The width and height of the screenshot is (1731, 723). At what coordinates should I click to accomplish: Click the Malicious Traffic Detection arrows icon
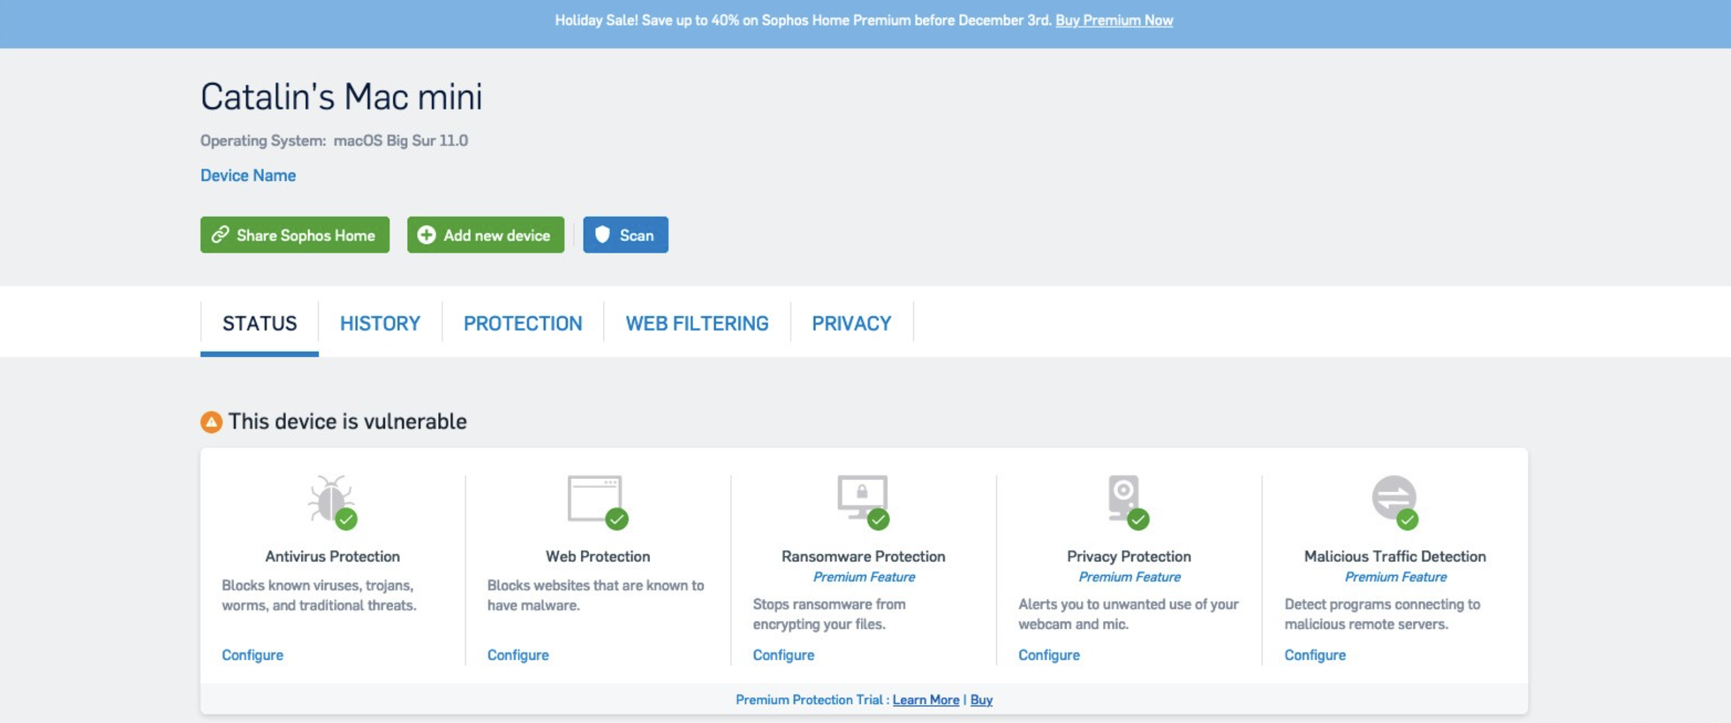click(x=1393, y=498)
